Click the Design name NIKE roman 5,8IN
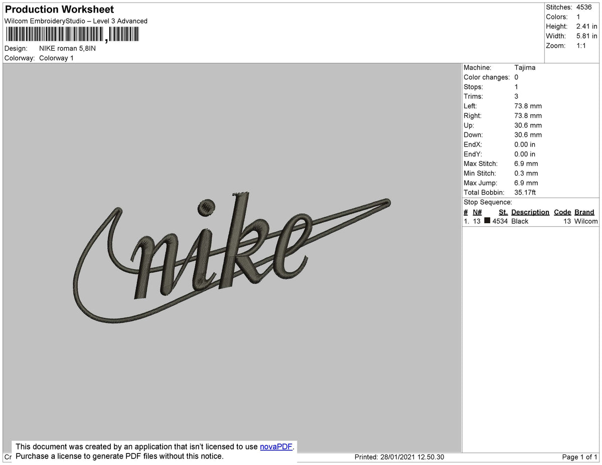Screen dimensions: 602x465 [x=66, y=48]
